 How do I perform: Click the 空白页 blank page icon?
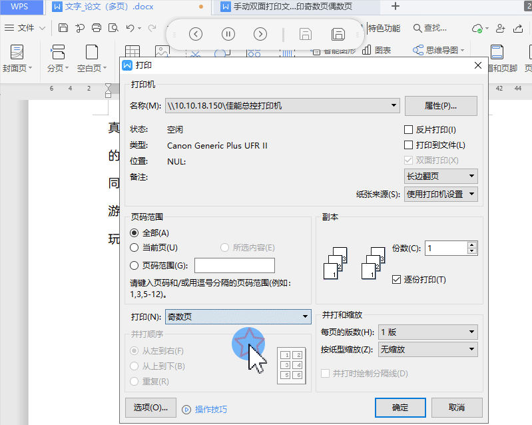(x=91, y=53)
